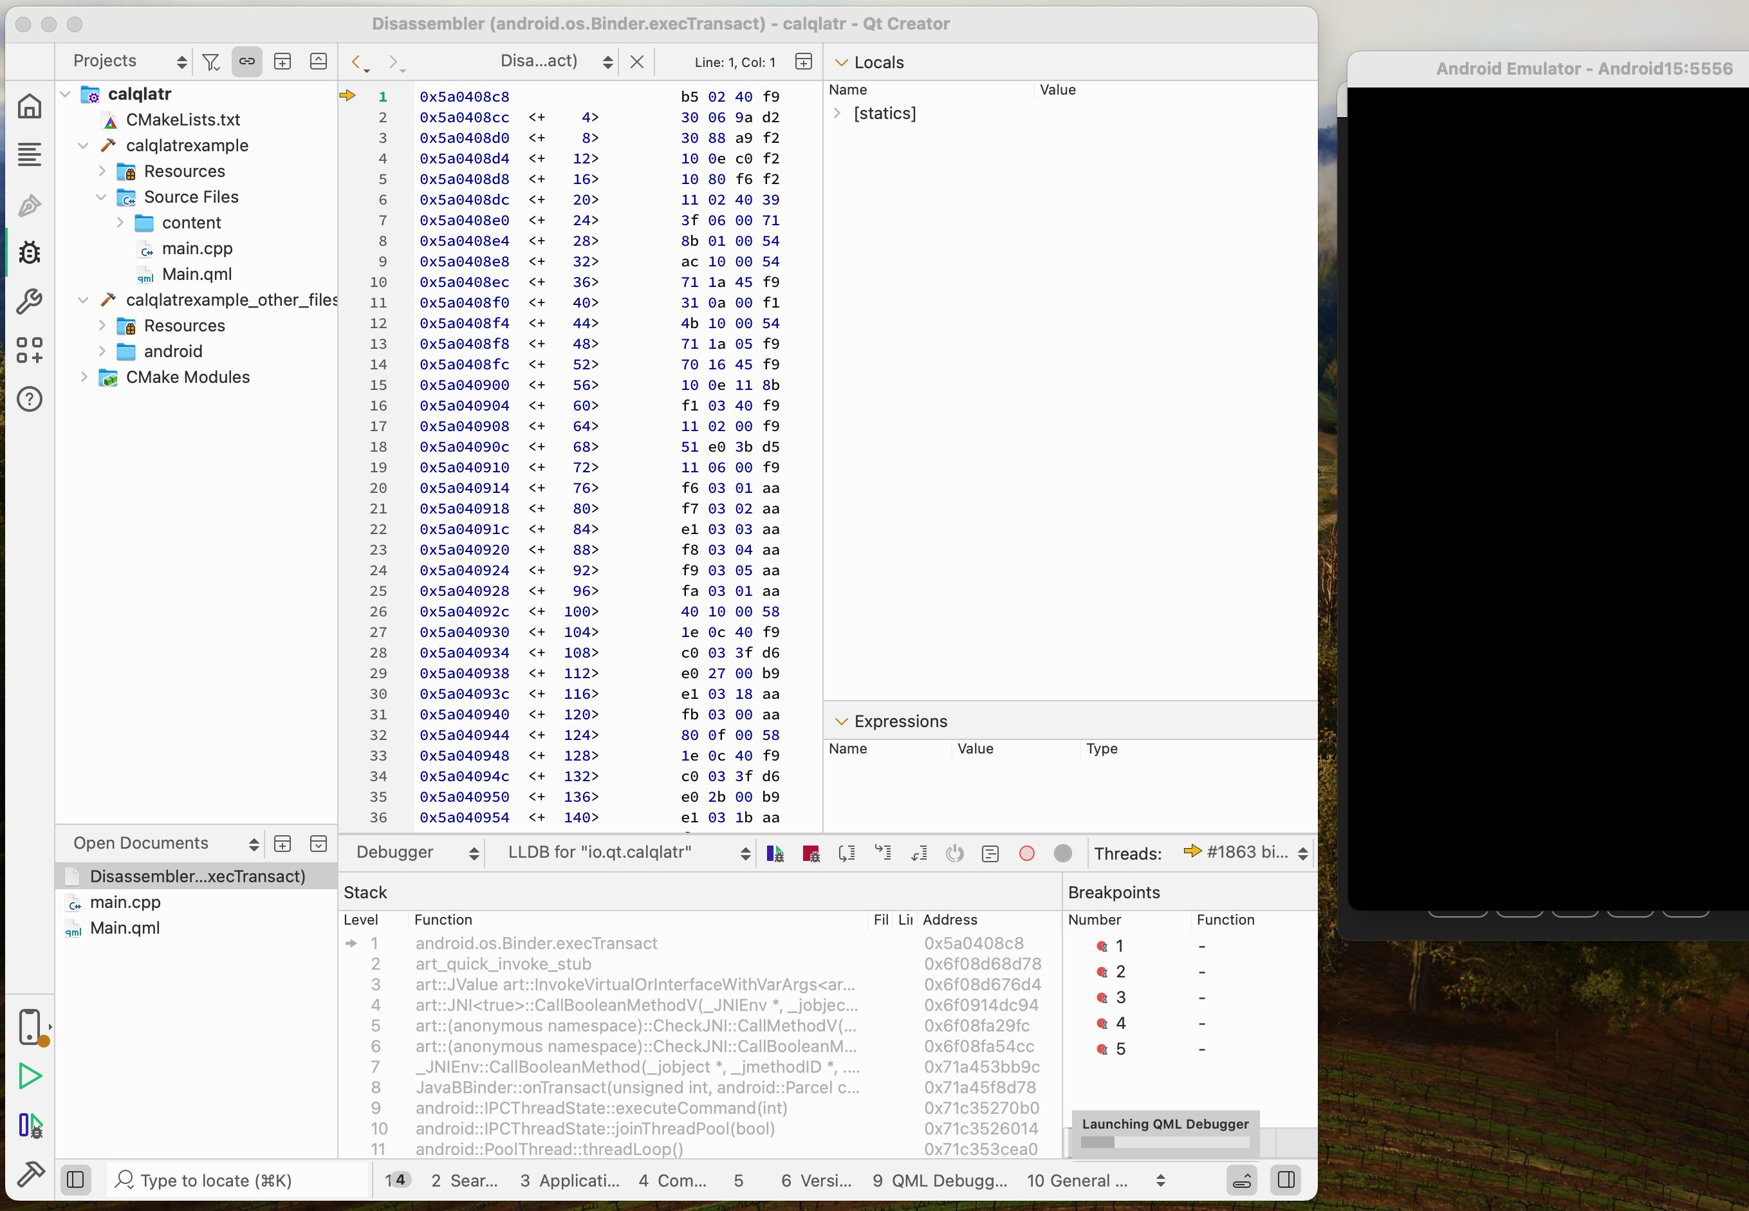Screen dimensions: 1749x1211
Task: Collapse the Locals section
Action: tap(841, 63)
